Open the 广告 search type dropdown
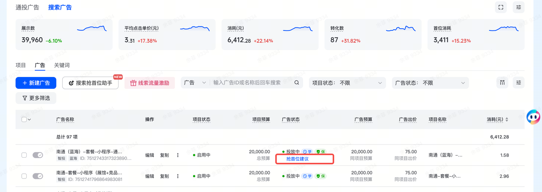542x192 pixels. coord(195,83)
